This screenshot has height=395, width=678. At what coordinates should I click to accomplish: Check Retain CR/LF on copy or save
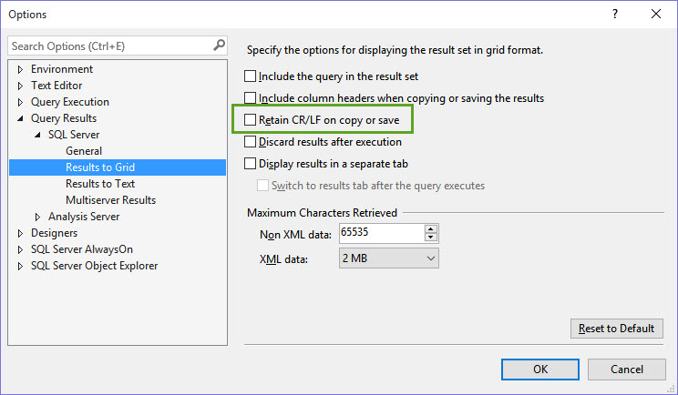point(250,119)
